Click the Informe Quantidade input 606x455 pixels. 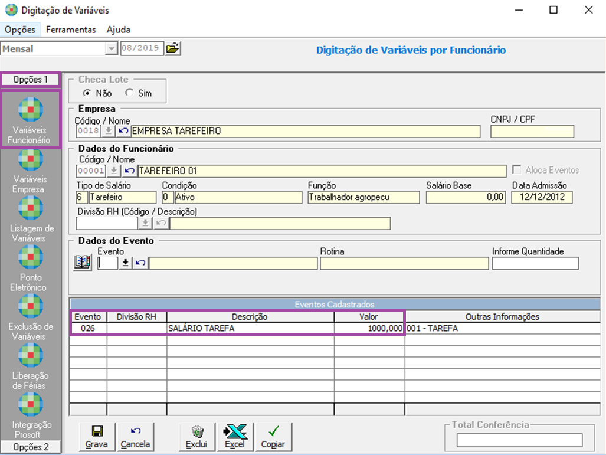coord(535,263)
